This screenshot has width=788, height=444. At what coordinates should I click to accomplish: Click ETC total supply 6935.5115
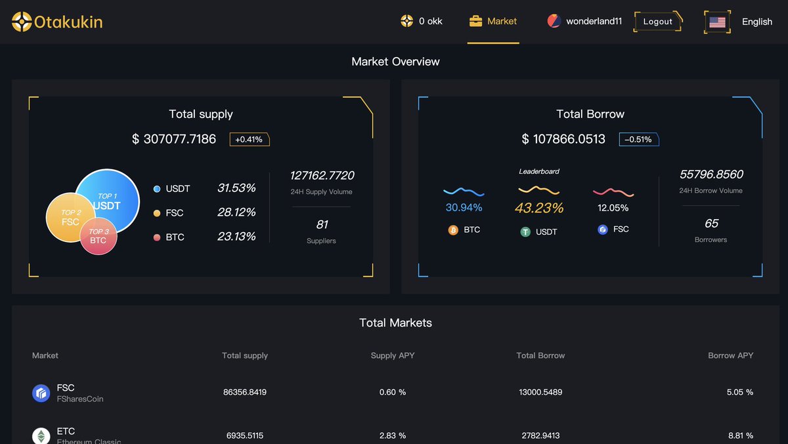pos(245,435)
